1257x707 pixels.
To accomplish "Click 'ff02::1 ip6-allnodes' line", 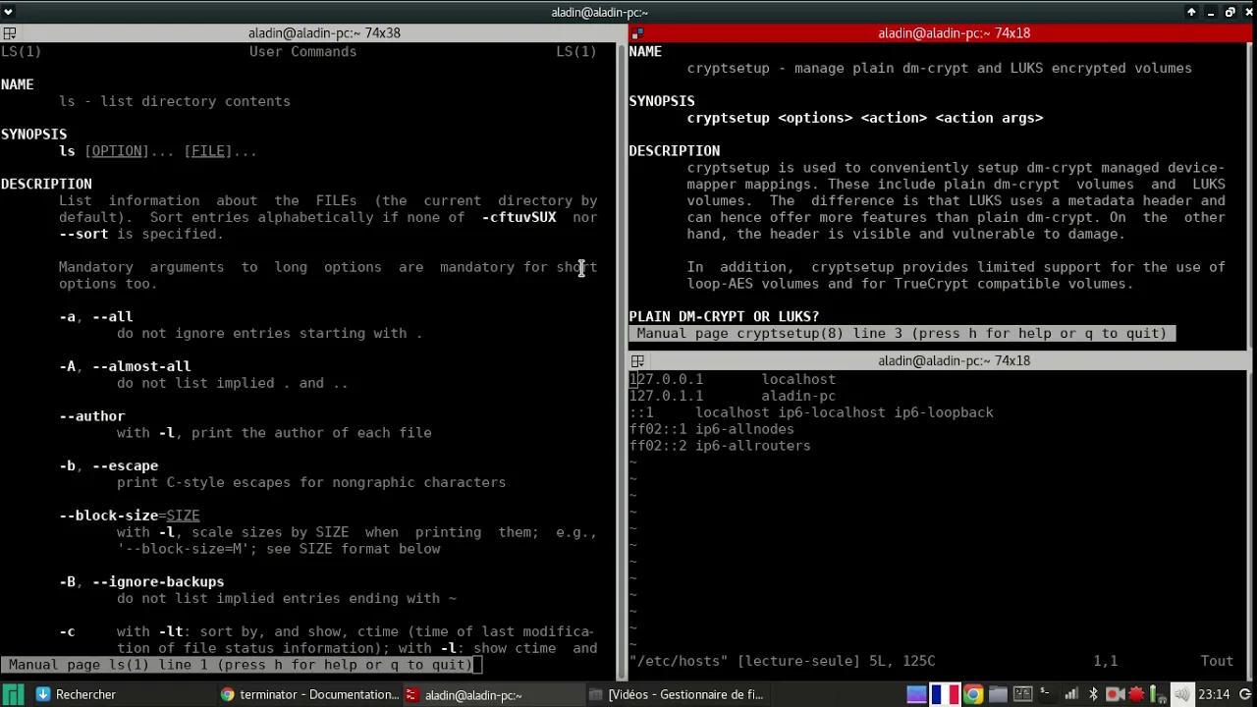I will click(x=712, y=429).
